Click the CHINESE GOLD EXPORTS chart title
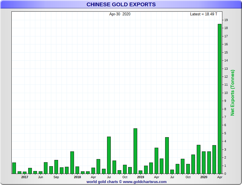This screenshot has height=185, width=242. point(121,5)
